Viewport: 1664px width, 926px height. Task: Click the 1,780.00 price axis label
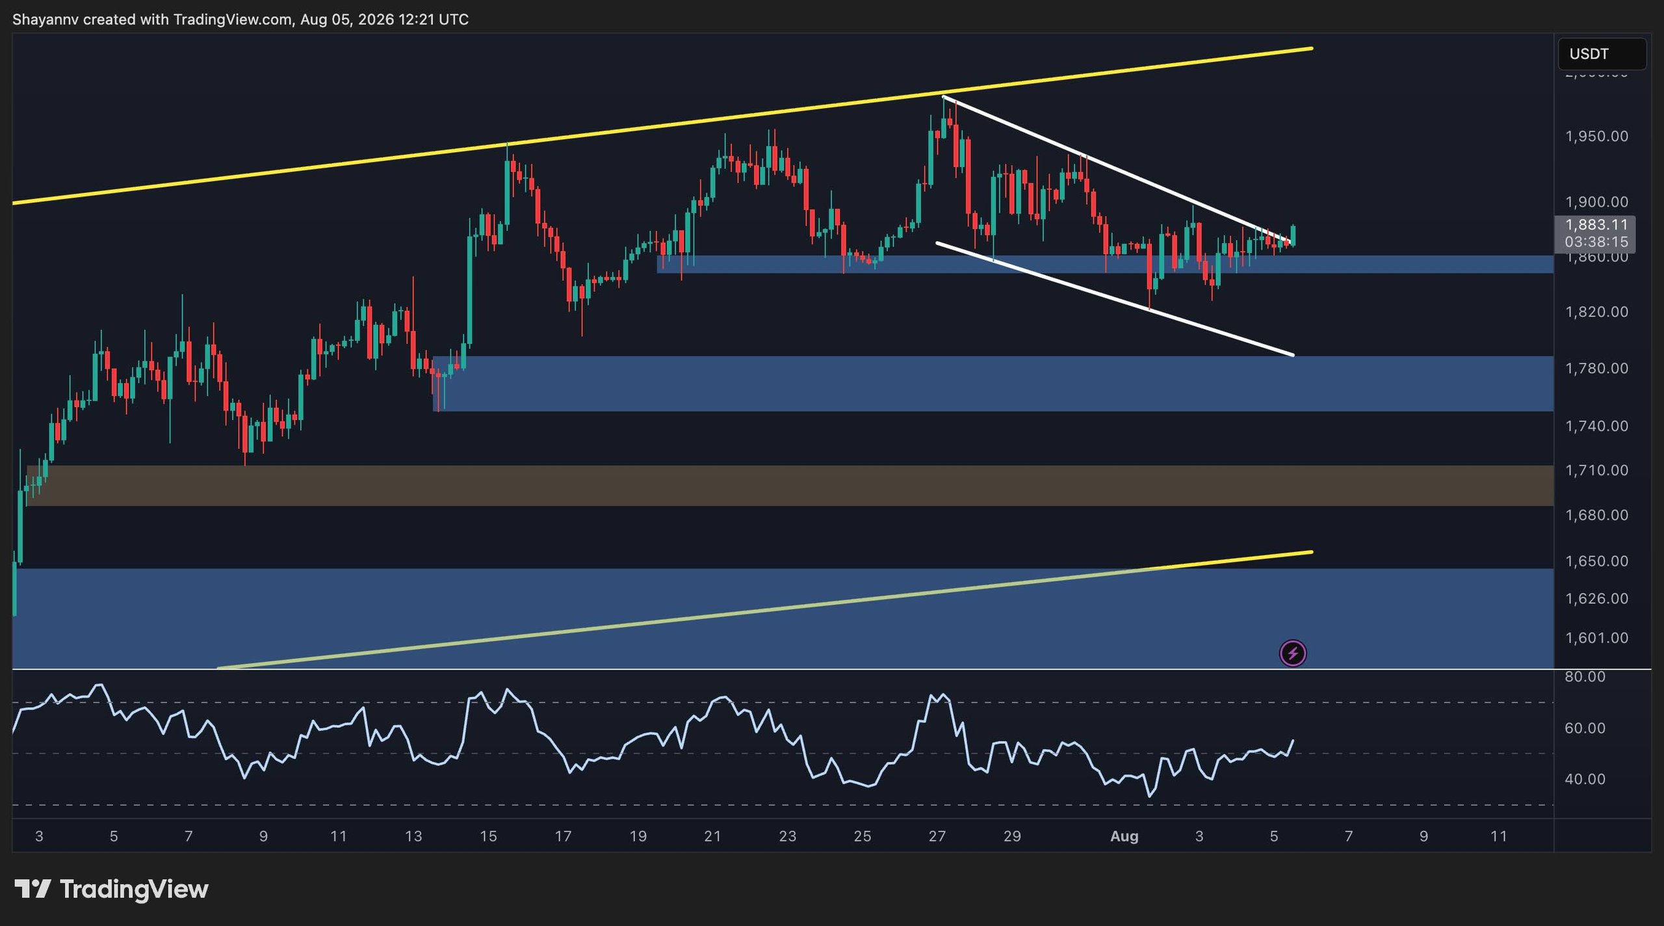(x=1596, y=369)
